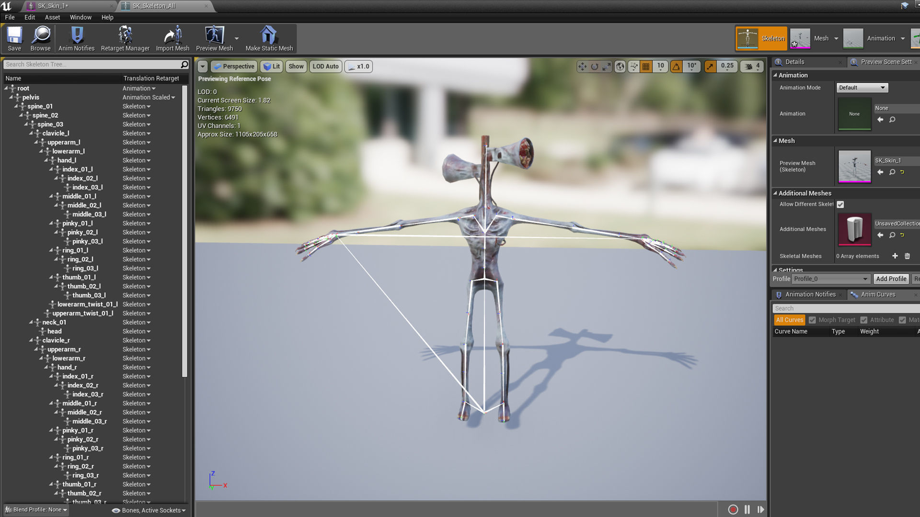This screenshot has width=920, height=517.
Task: Toggle grid snapping in the viewport
Action: click(x=646, y=67)
